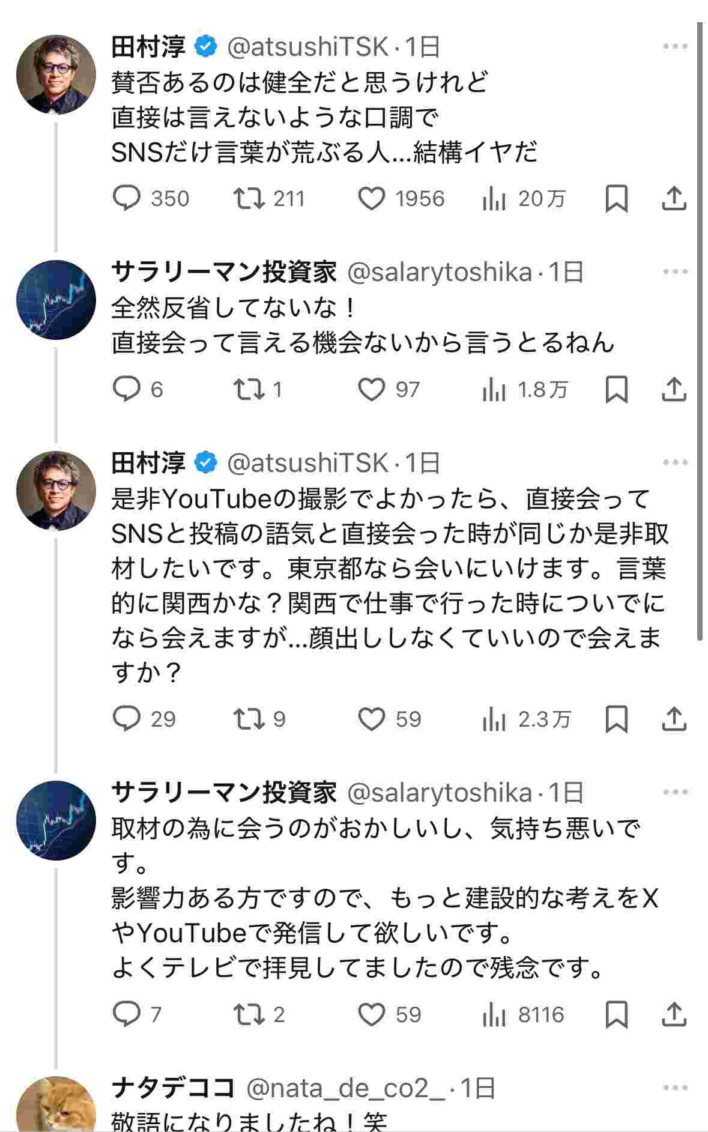Open the first @salarytoshika profile handle
Viewport: 708px width, 1132px height.
coord(440,273)
